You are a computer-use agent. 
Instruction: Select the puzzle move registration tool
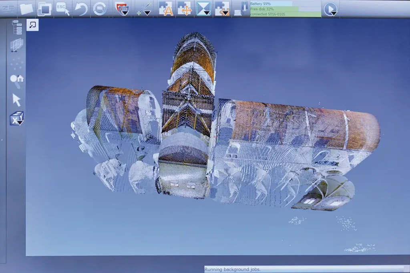click(x=185, y=9)
